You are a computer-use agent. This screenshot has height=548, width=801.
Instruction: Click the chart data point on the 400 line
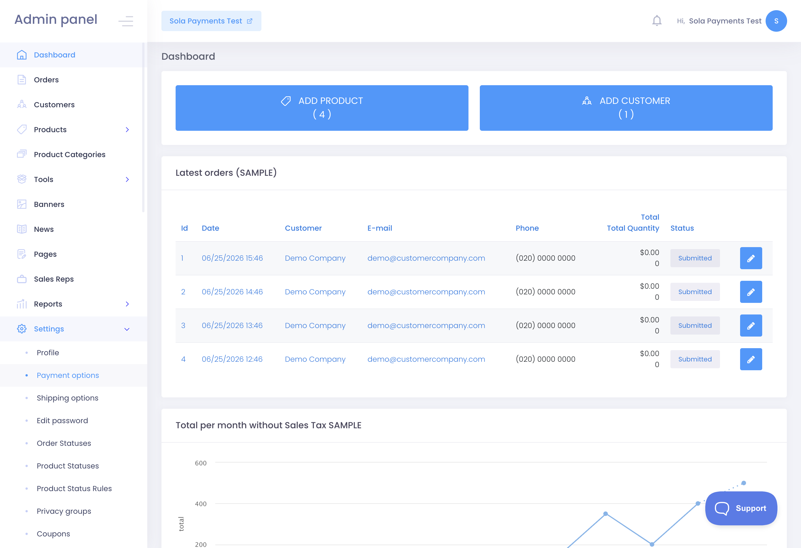click(698, 503)
